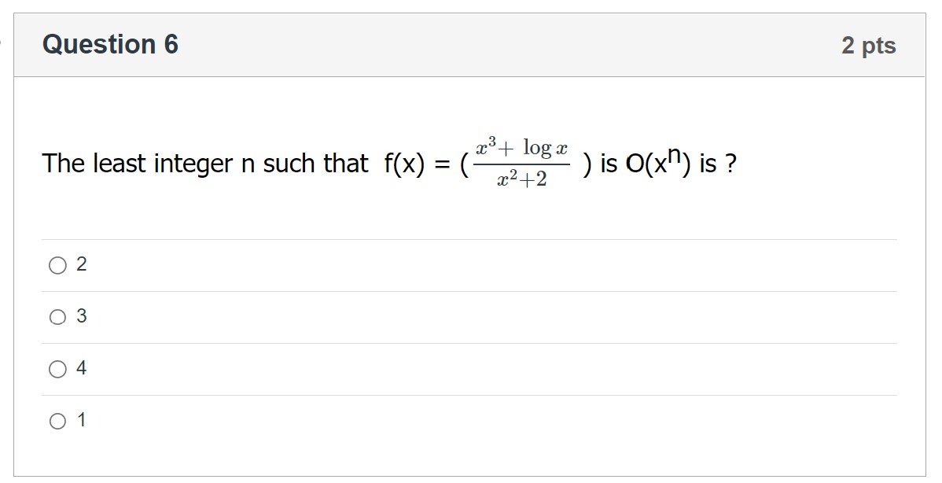Select the radio button for answer 3

point(57,316)
